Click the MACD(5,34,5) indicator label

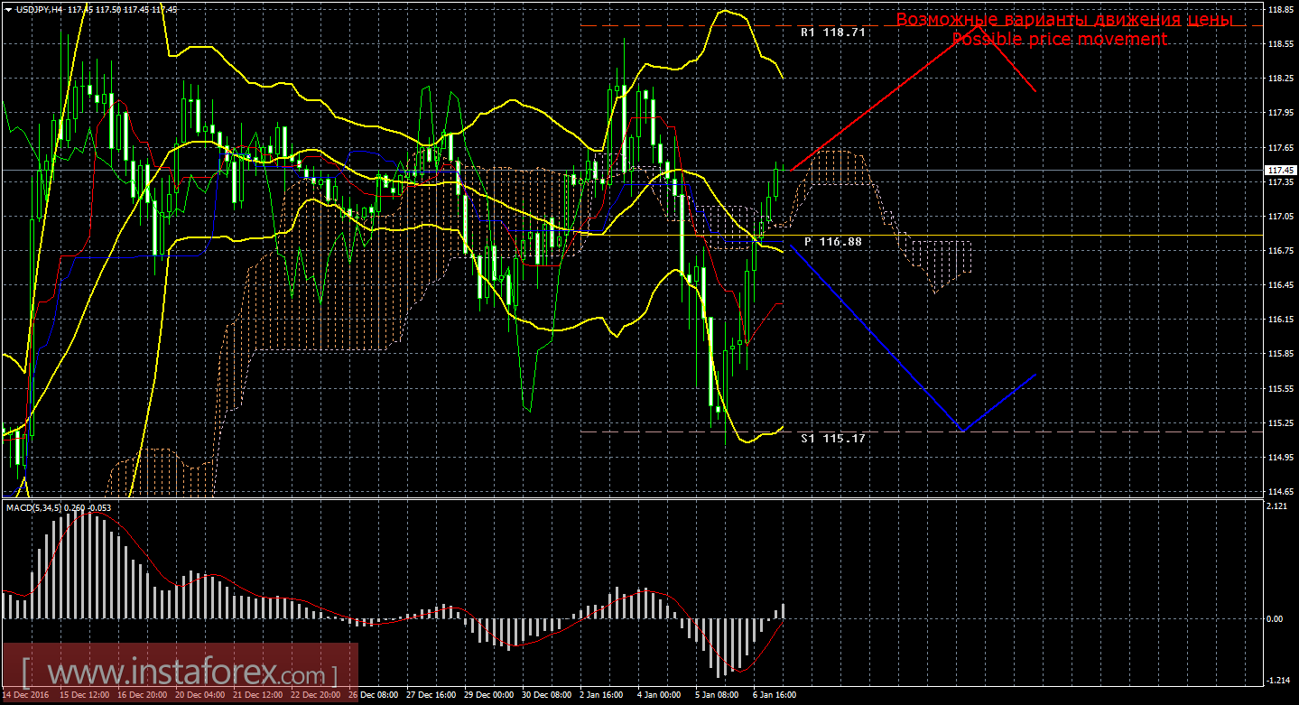coord(33,508)
